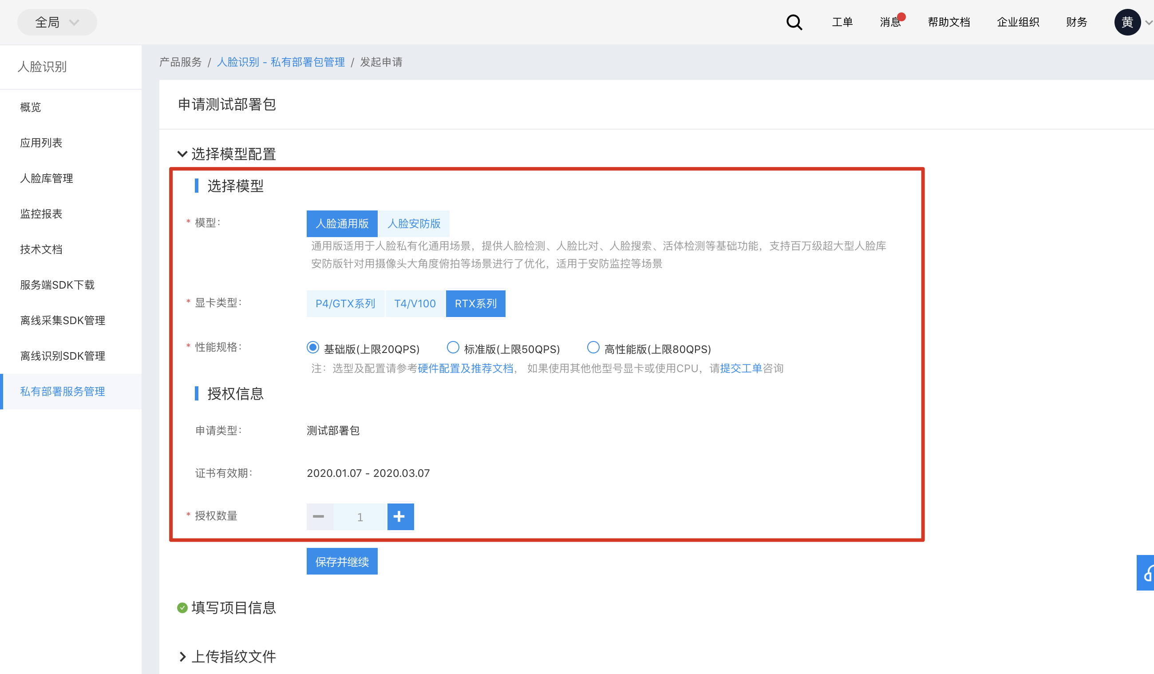The image size is (1154, 674).
Task: Click the minus button for 授权数量
Action: (x=319, y=516)
